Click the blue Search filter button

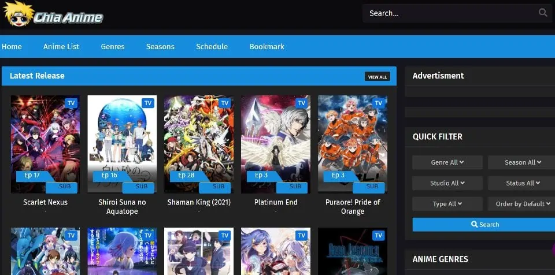484,225
